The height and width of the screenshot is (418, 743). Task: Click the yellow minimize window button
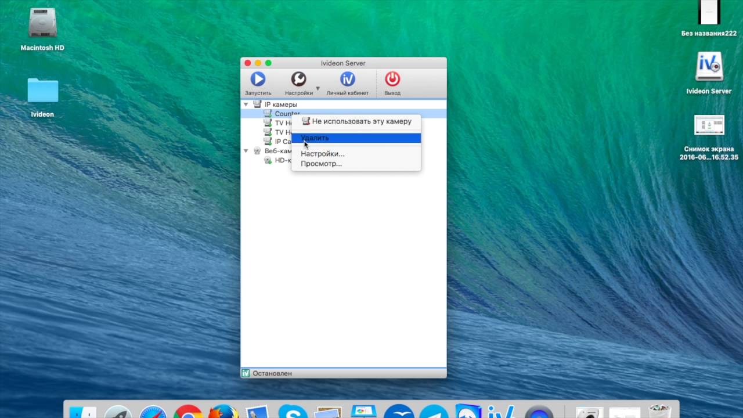(258, 63)
